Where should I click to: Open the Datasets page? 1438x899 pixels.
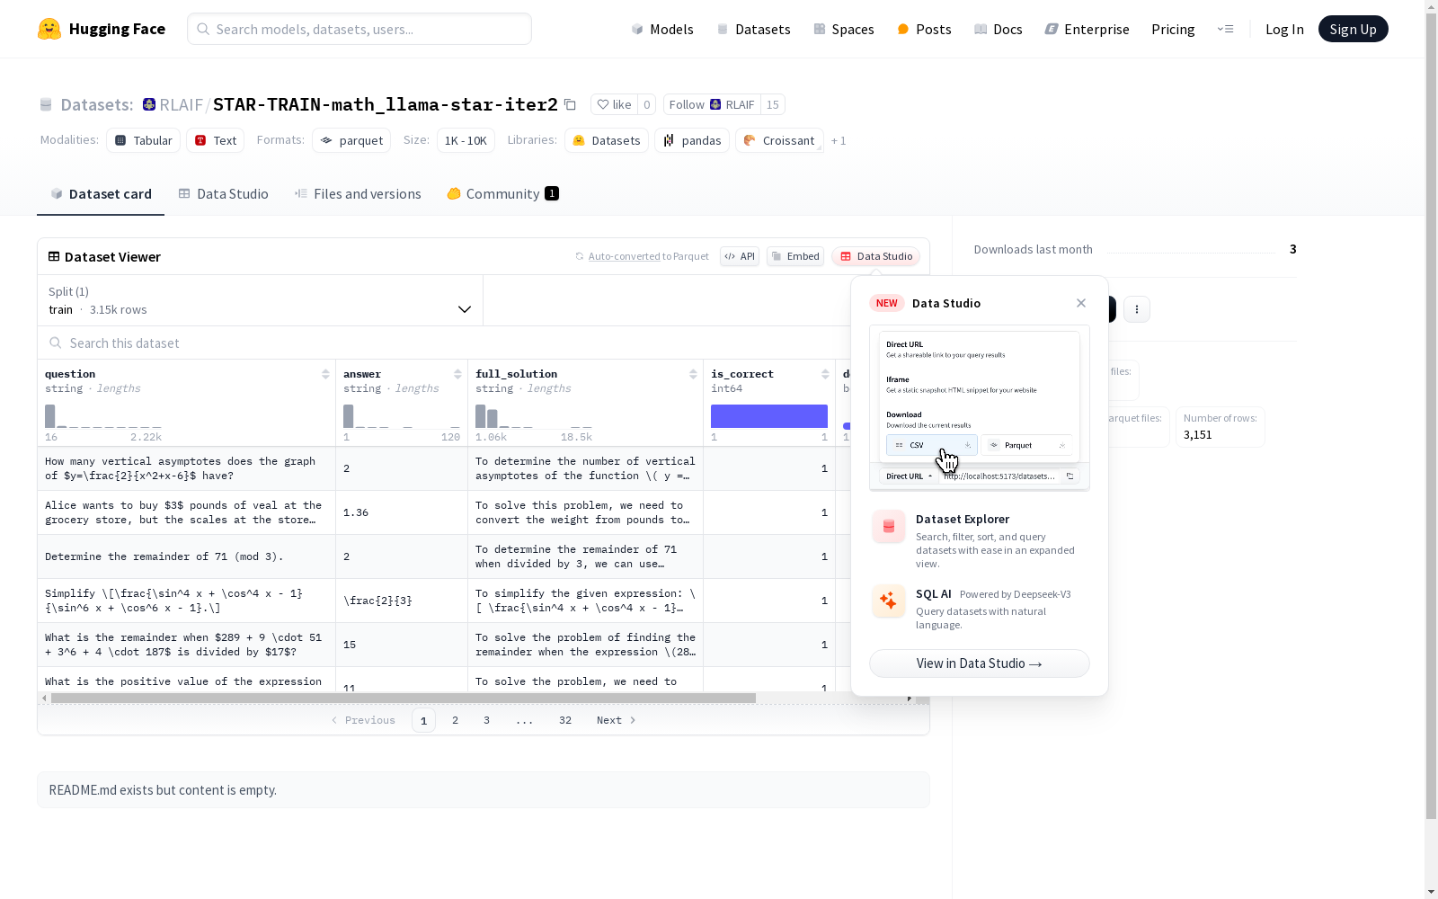click(x=753, y=29)
